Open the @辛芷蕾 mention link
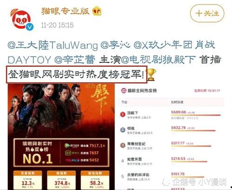The width and height of the screenshot is (232, 190). point(75,60)
